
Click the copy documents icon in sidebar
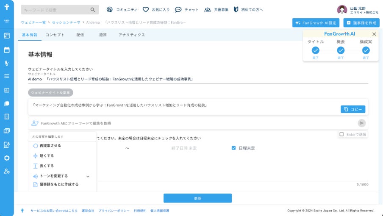click(7, 103)
